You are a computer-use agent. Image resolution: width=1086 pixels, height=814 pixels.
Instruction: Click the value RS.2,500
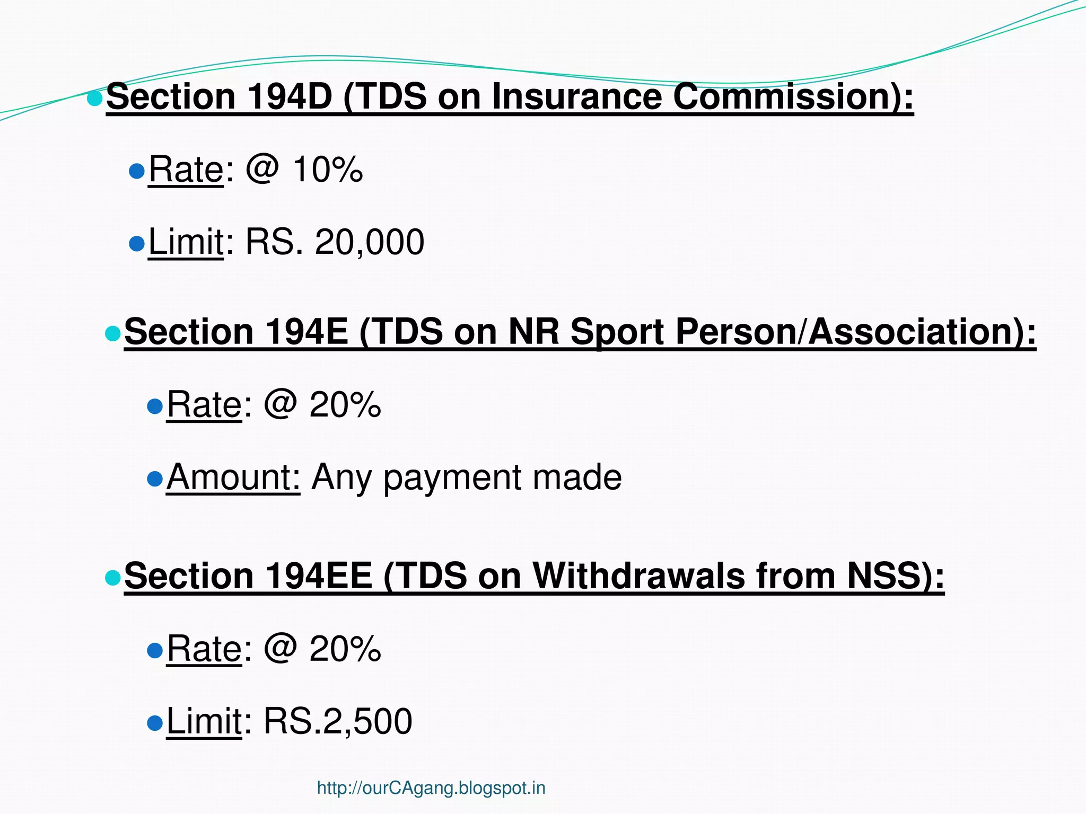coord(338,722)
